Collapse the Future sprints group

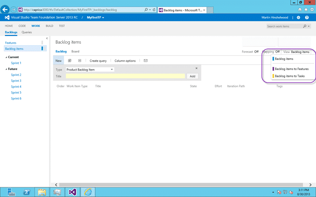click(x=6, y=69)
